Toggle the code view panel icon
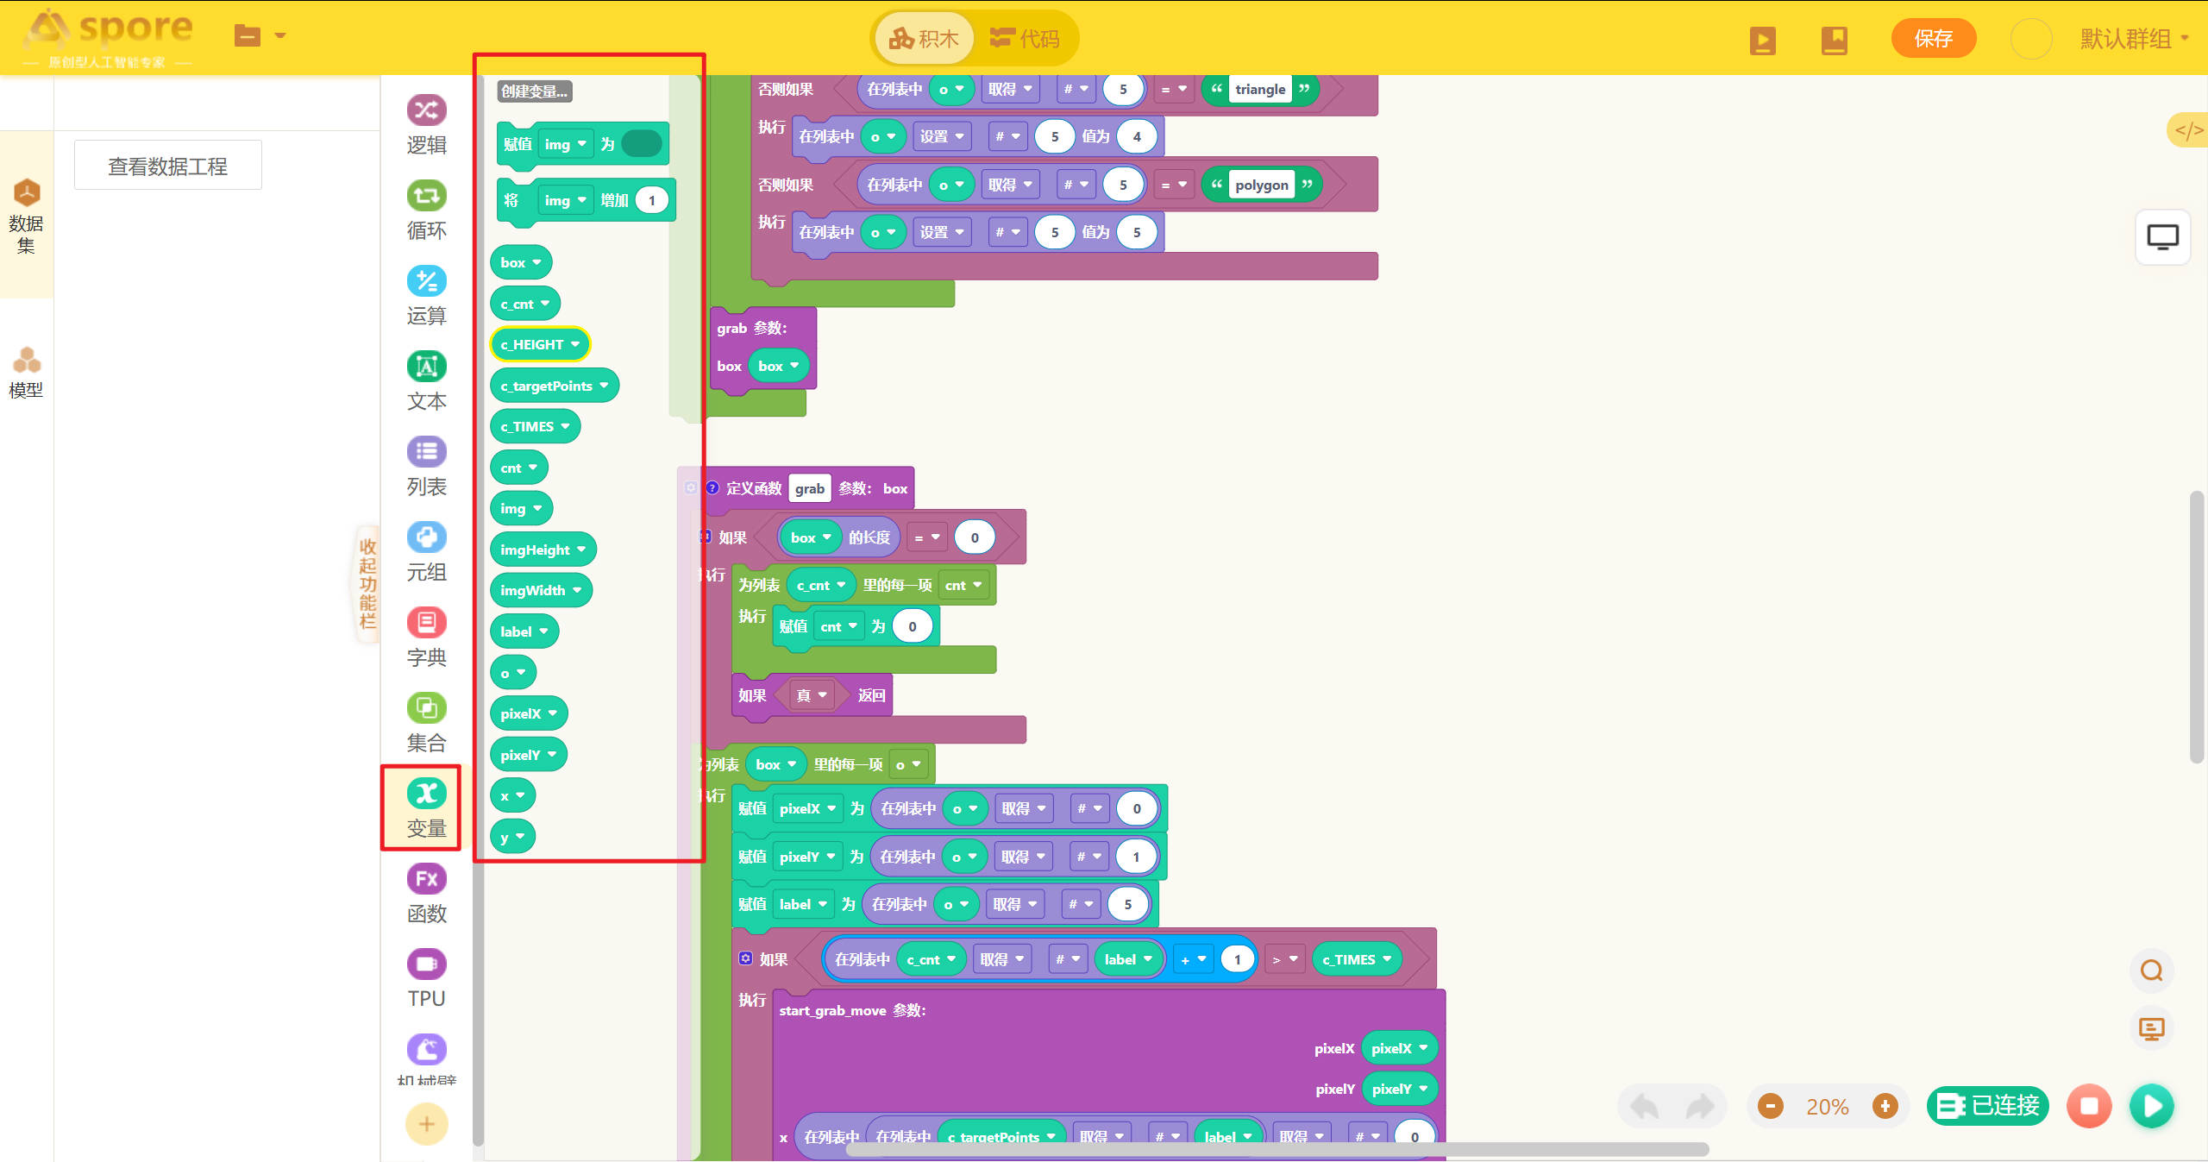Image resolution: width=2208 pixels, height=1162 pixels. click(2188, 130)
